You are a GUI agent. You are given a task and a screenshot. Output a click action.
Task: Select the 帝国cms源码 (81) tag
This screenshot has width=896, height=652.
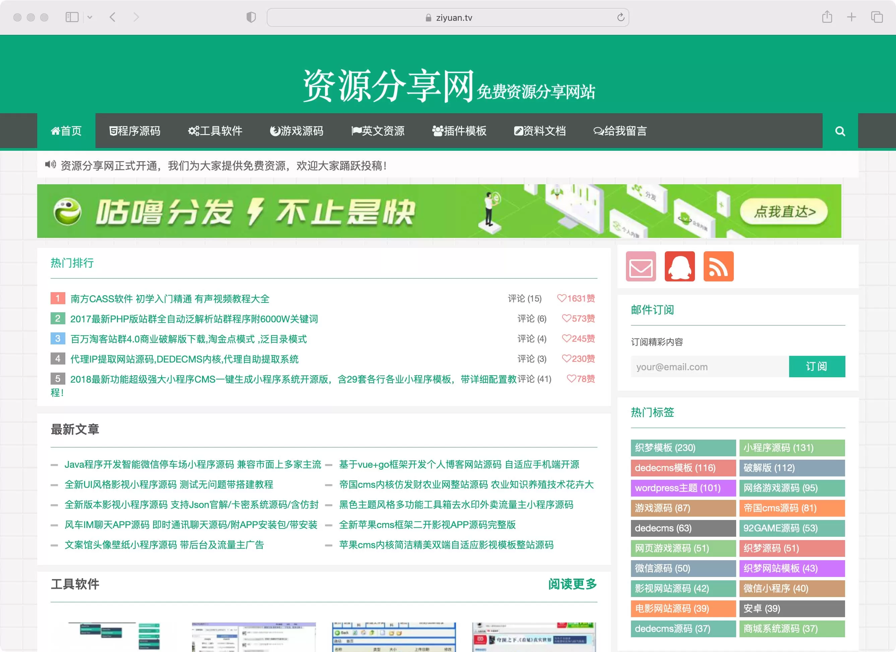pos(792,509)
